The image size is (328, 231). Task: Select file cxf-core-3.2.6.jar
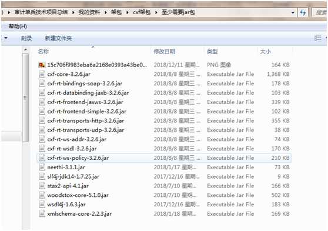click(x=69, y=74)
